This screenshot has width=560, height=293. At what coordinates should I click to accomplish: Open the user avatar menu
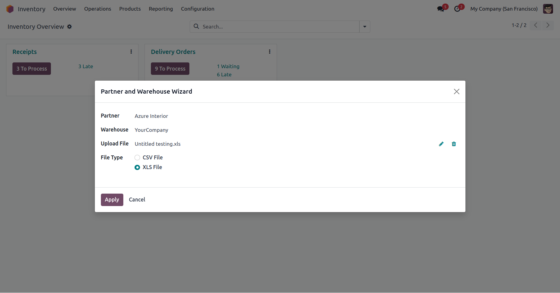pyautogui.click(x=548, y=9)
